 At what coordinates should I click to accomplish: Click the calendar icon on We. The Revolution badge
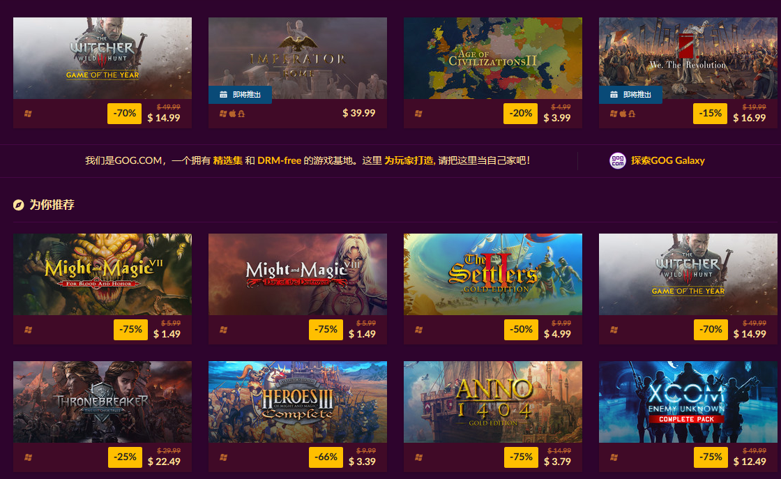coord(614,95)
